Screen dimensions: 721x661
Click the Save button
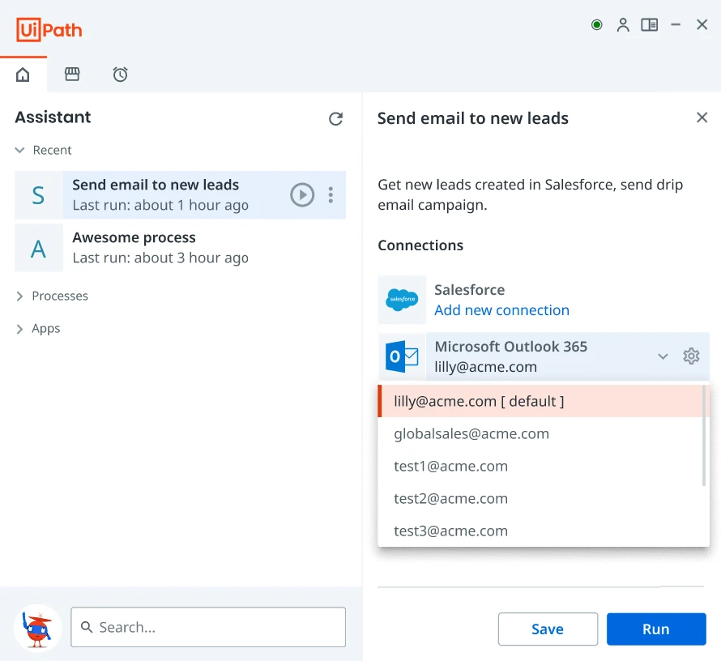[548, 629]
